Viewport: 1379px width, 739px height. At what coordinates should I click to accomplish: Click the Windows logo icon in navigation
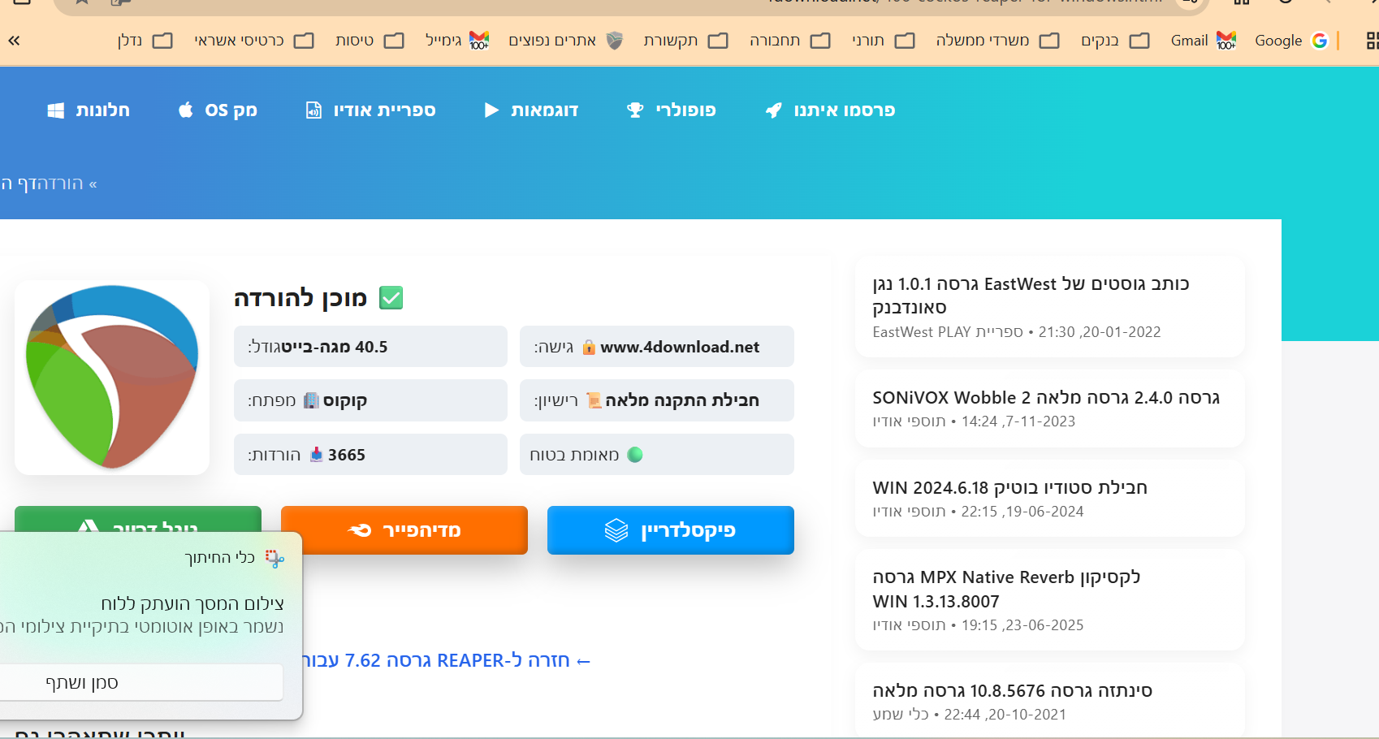tap(56, 110)
